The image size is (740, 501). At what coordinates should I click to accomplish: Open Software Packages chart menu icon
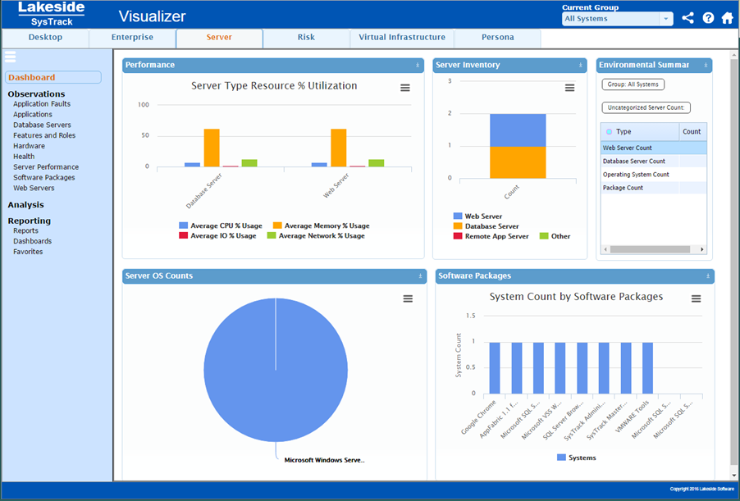[697, 299]
